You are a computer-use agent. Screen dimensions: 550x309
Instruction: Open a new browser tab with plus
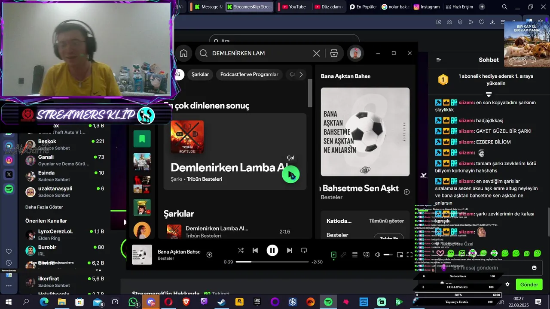482,7
